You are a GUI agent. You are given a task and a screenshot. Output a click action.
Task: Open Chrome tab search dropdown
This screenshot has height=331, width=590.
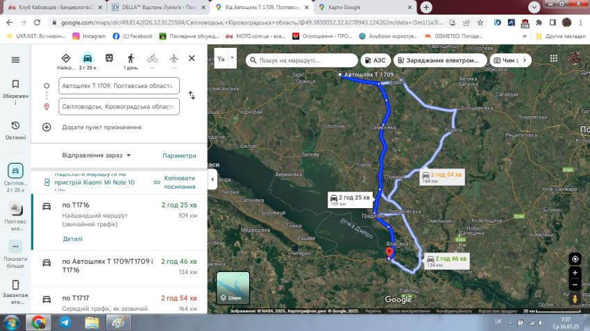(534, 7)
